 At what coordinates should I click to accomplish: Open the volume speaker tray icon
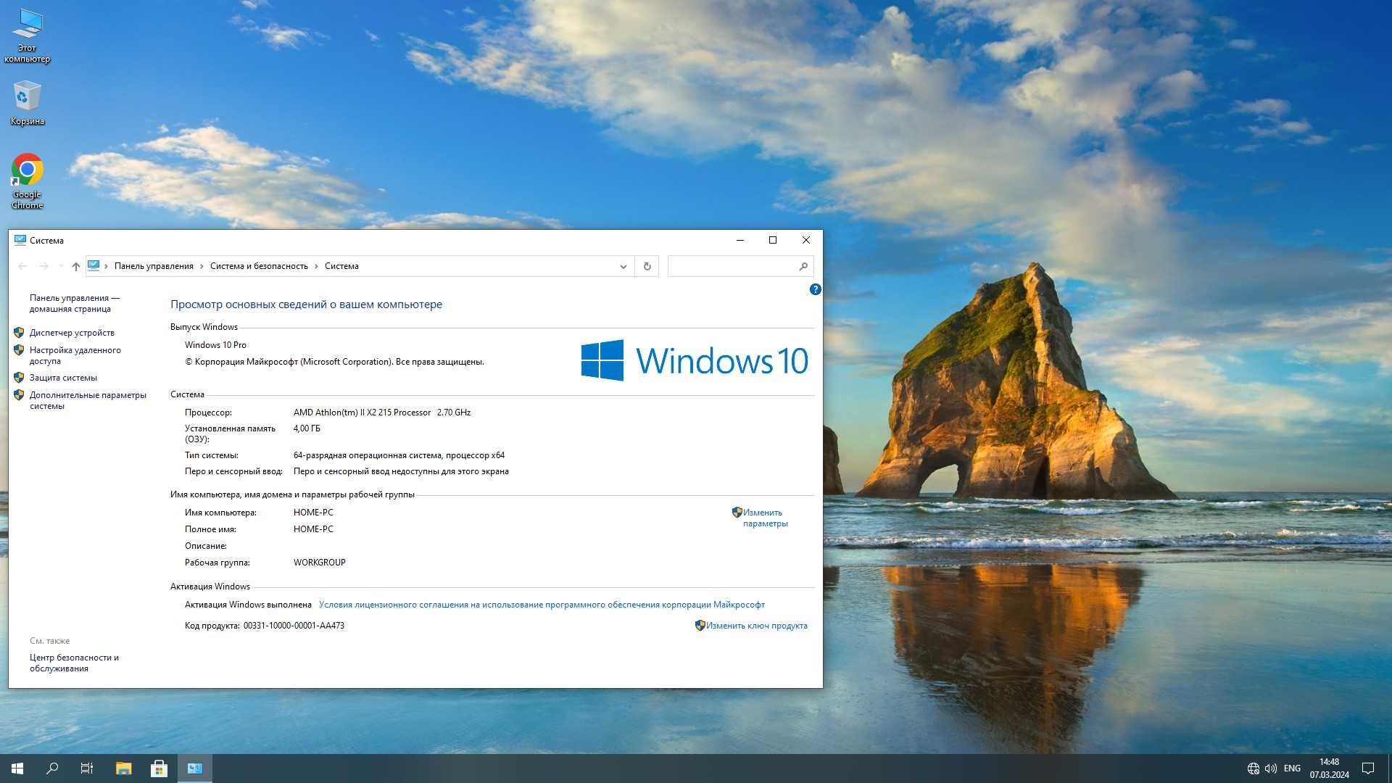click(1271, 768)
